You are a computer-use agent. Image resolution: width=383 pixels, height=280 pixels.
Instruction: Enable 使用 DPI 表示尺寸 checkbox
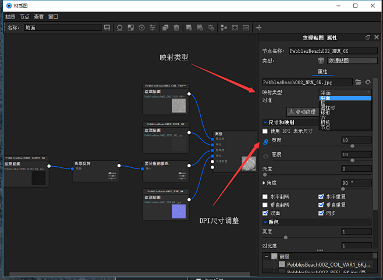[265, 131]
